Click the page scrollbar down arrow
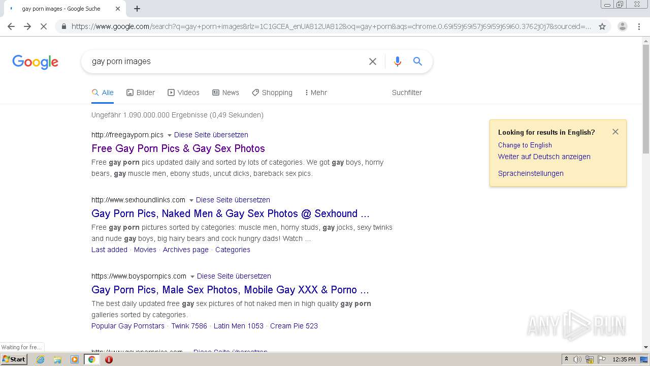The image size is (650, 366). coord(646,347)
